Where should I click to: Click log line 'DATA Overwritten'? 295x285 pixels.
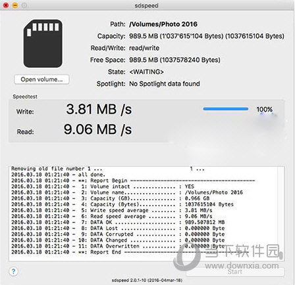coord(118,246)
